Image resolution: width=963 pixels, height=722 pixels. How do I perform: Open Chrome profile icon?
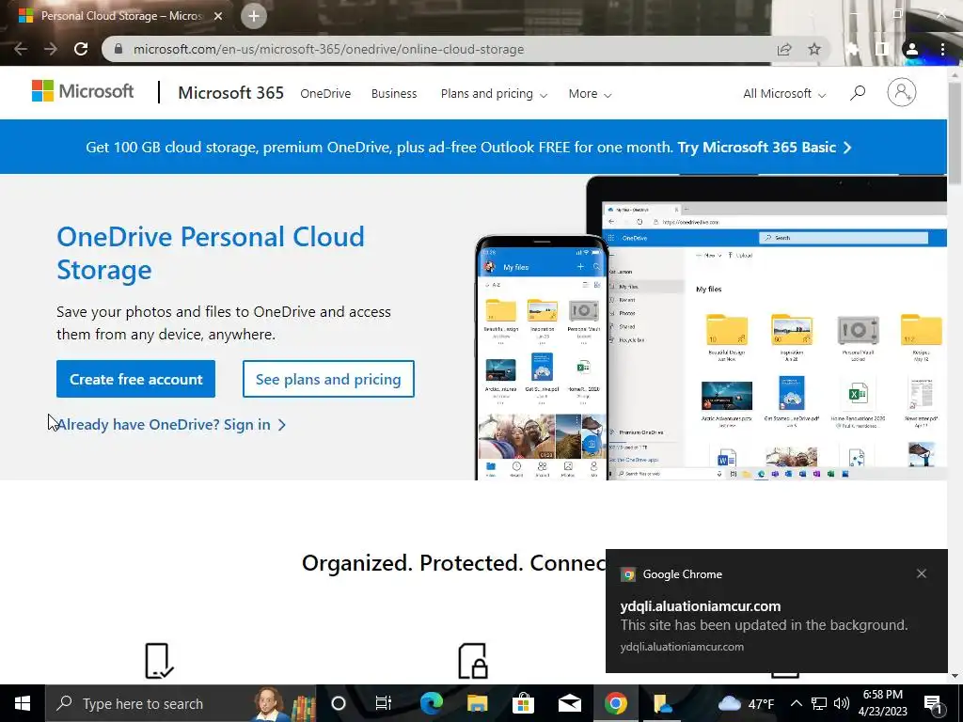click(x=912, y=49)
